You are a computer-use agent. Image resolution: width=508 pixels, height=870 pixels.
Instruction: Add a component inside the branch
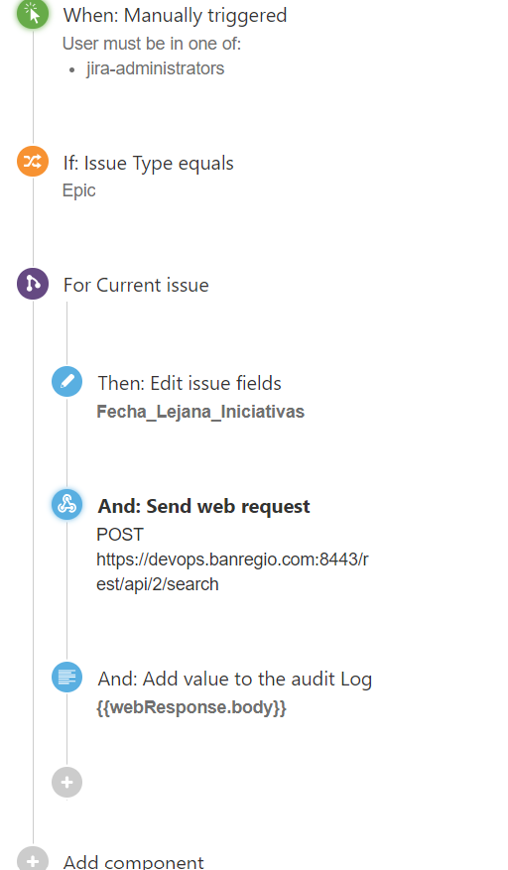[x=67, y=783]
